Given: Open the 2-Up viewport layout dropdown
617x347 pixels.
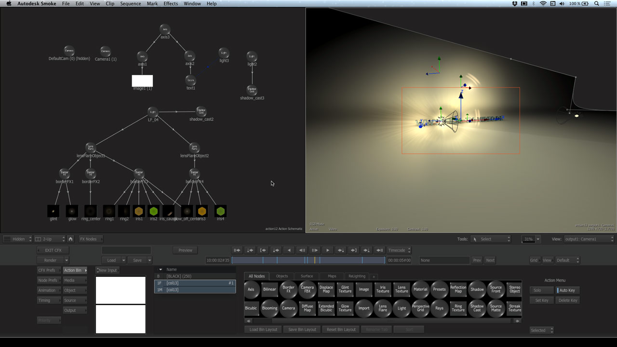Looking at the screenshot, I should pyautogui.click(x=50, y=239).
